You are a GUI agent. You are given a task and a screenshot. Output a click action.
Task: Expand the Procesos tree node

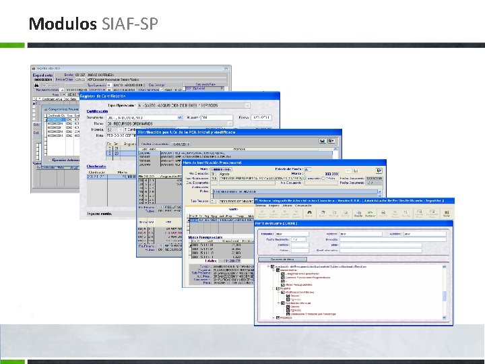pos(273,318)
